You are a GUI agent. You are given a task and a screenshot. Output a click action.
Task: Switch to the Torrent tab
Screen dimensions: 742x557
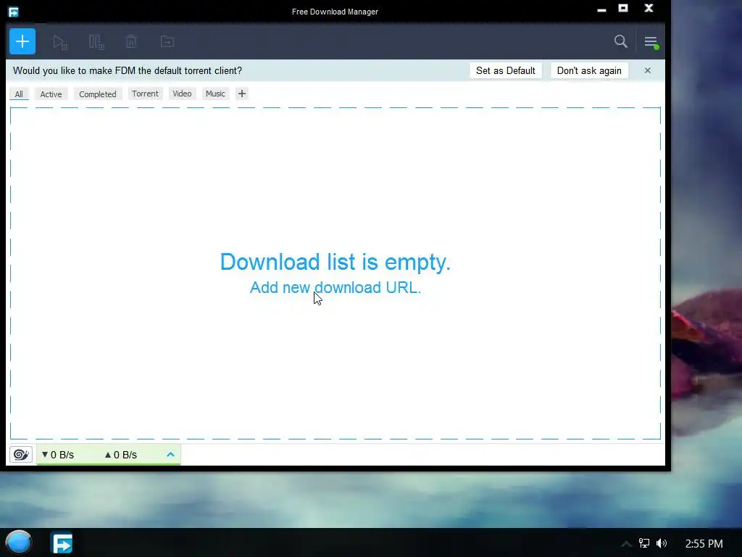(145, 94)
